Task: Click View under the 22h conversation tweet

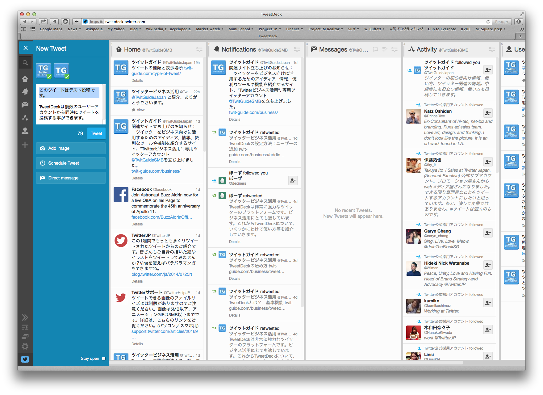Action: 140,110
